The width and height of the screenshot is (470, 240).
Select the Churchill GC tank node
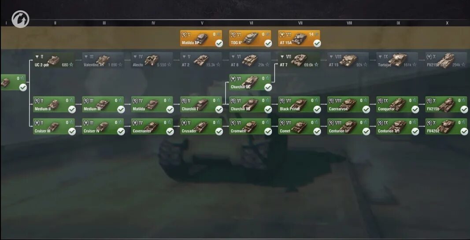click(250, 82)
